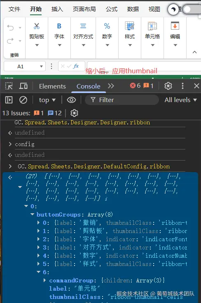Expand item 0 with label 撤销
Viewport: 201px width, 303px height.
(38, 223)
